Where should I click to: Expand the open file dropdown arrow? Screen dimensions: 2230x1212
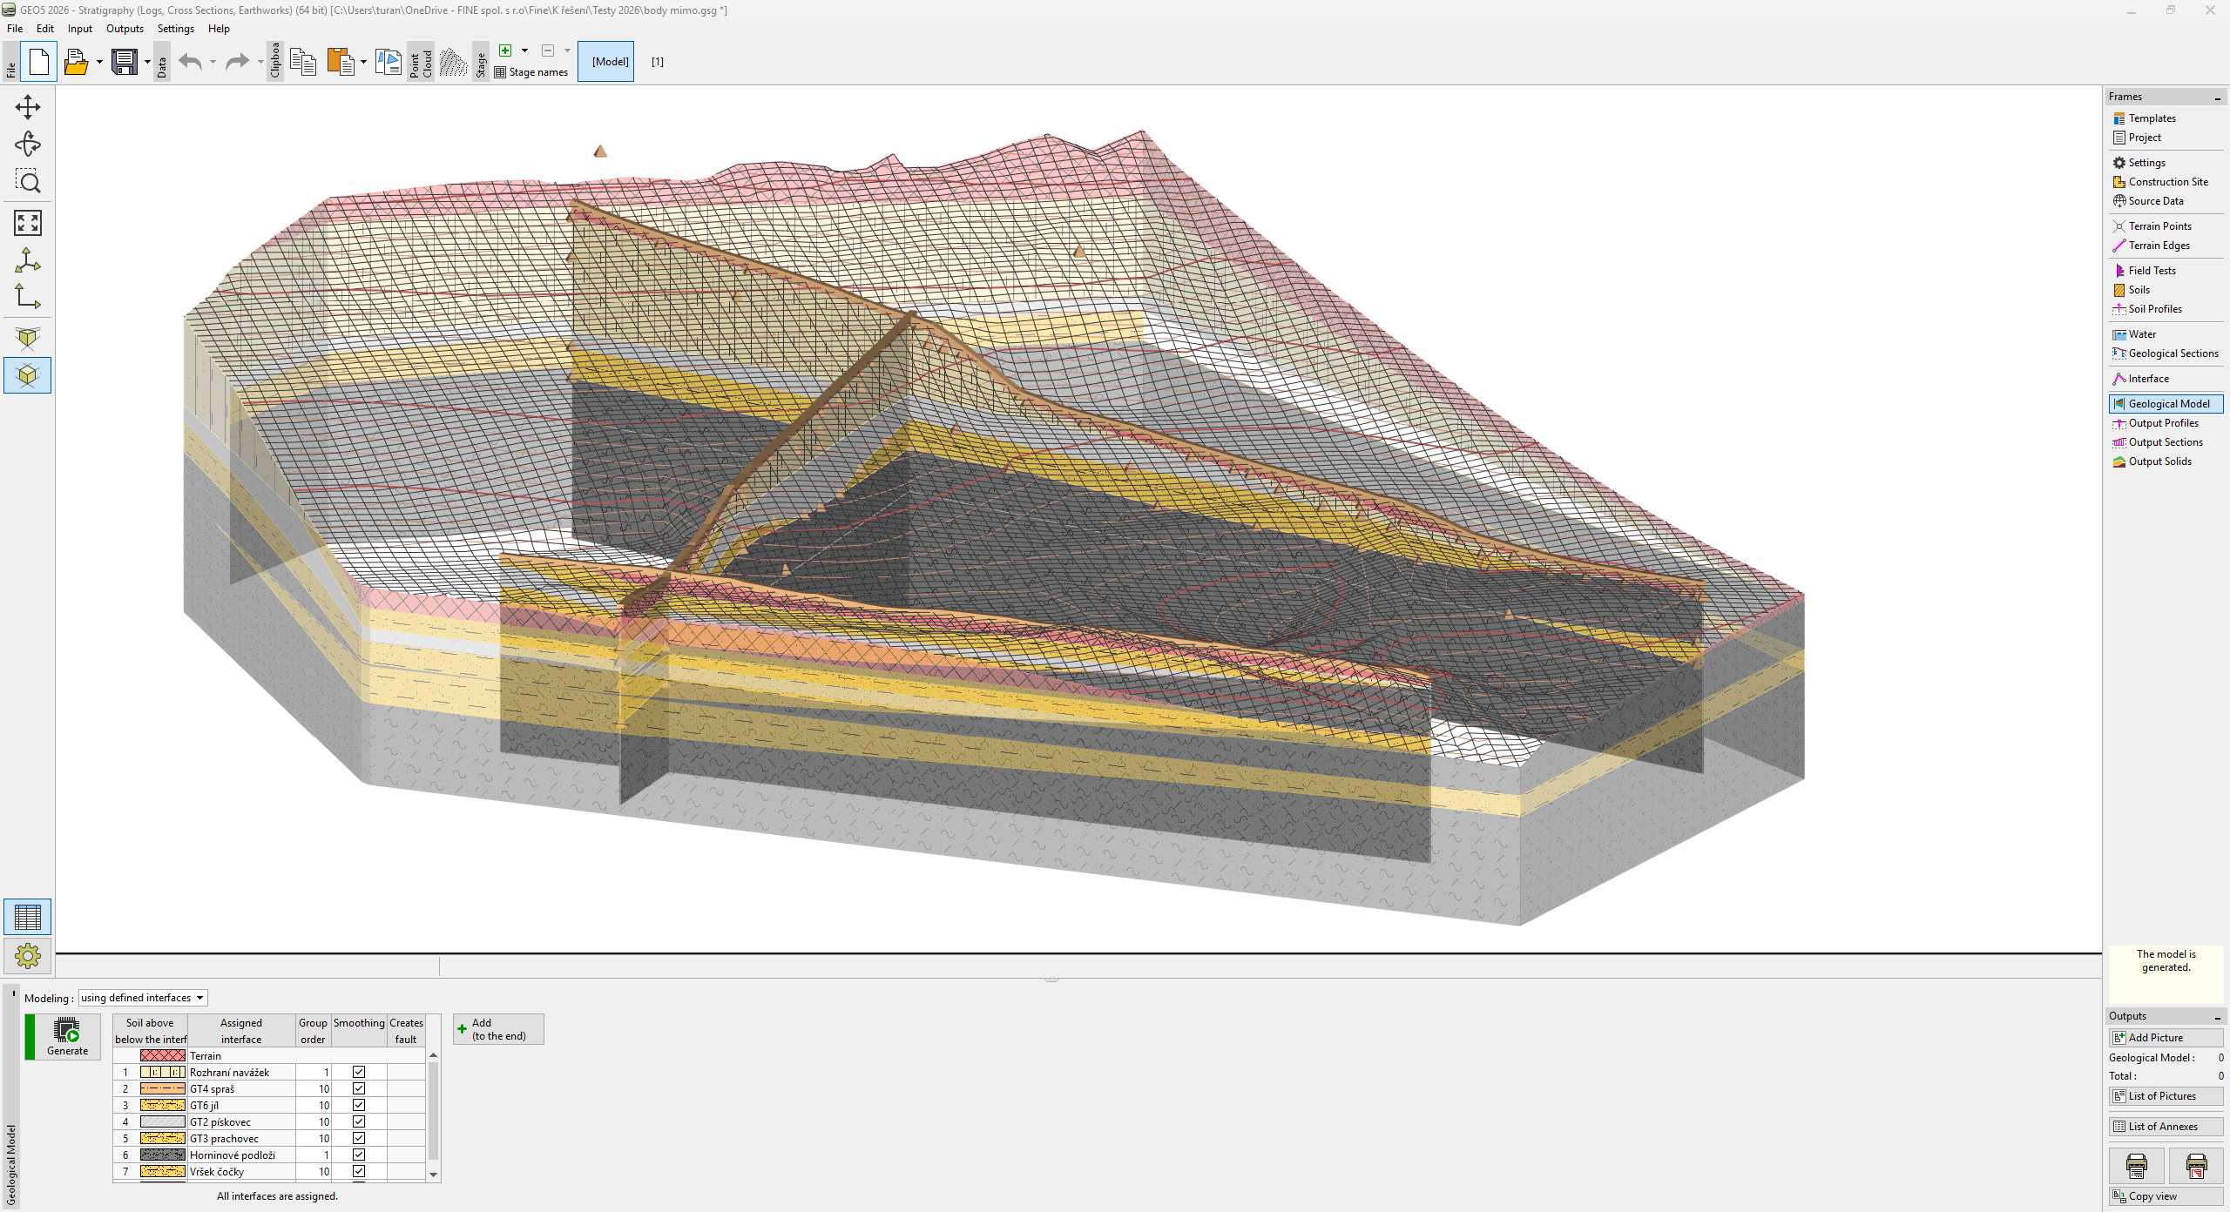(x=99, y=62)
